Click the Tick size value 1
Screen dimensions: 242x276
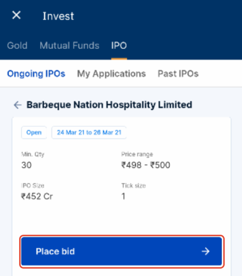124,196
